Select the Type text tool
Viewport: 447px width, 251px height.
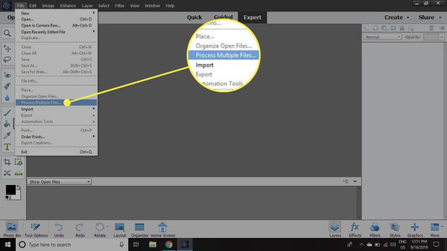coord(7,147)
